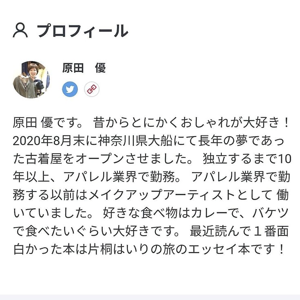This screenshot has height=300, width=300.
Task: Open the round profile photo thumbnail
Action: click(x=31, y=79)
